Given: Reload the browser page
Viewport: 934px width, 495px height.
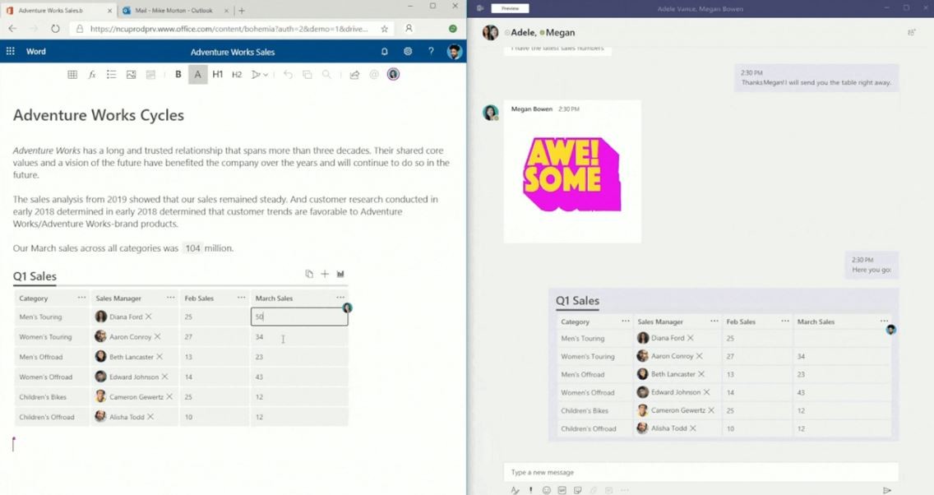Looking at the screenshot, I should coord(55,29).
